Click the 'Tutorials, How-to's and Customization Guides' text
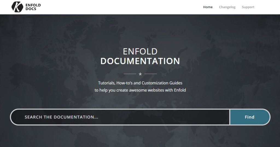Image resolution: width=280 pixels, height=147 pixels. coord(140,83)
